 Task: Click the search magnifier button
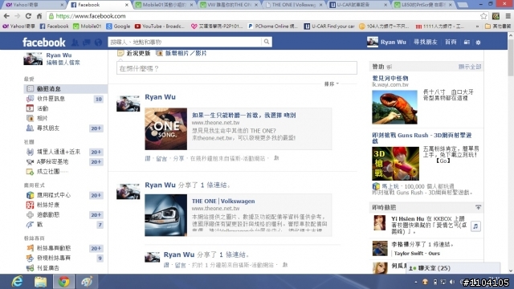click(x=267, y=42)
